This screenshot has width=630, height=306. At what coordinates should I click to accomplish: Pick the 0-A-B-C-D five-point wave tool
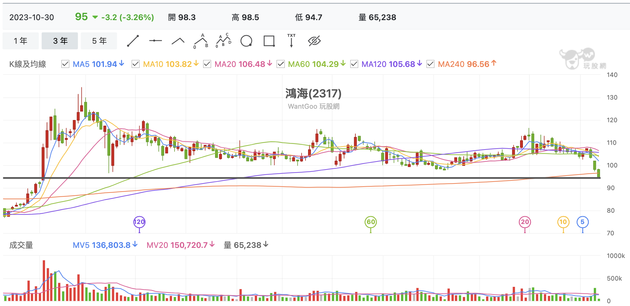(224, 41)
